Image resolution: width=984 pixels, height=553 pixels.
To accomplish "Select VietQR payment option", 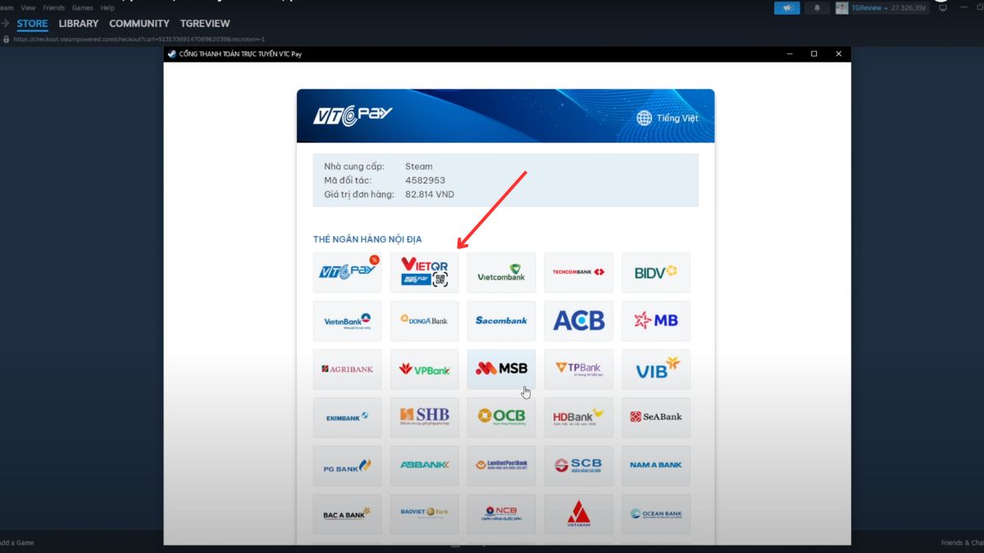I will (x=424, y=273).
